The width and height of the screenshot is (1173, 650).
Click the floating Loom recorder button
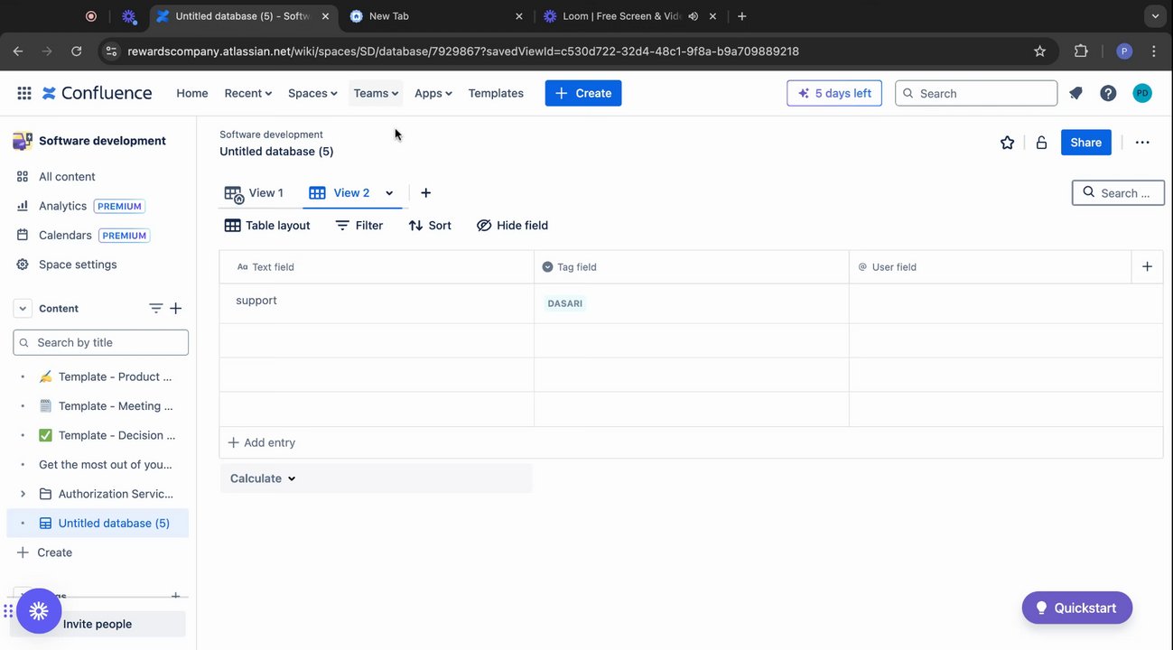point(39,611)
